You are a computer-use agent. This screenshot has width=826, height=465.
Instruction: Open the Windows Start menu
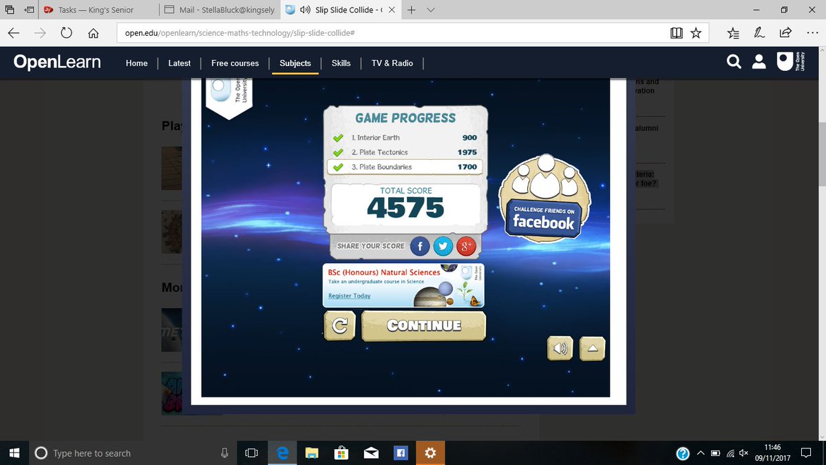14,453
